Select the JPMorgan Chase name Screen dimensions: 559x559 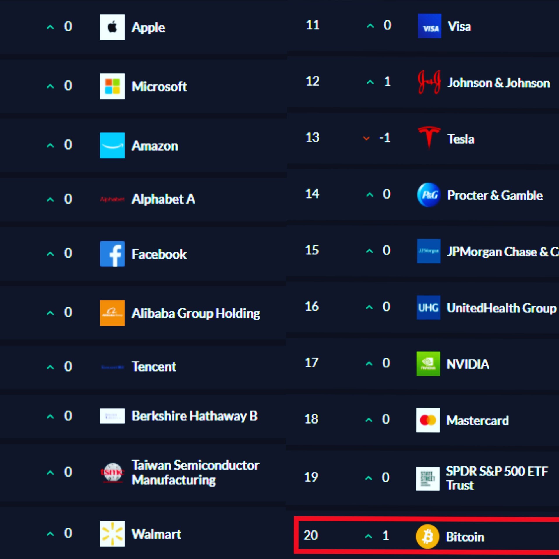click(503, 252)
